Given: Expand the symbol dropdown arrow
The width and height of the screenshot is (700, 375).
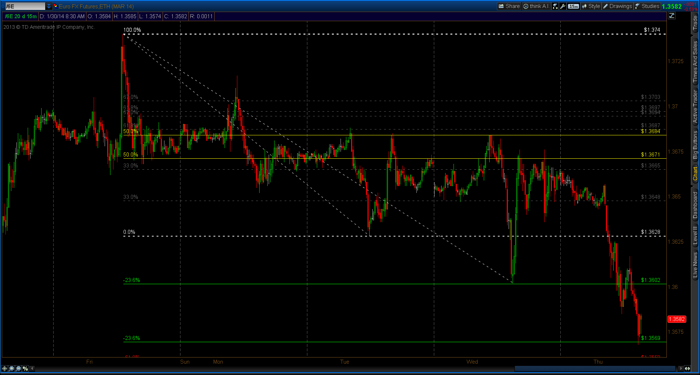Looking at the screenshot, I should pos(49,6).
